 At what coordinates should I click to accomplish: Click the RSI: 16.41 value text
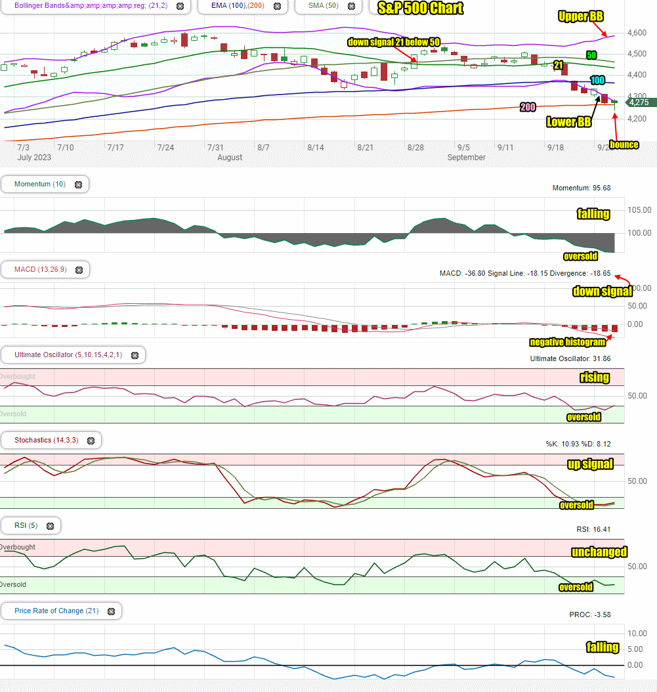click(x=593, y=529)
